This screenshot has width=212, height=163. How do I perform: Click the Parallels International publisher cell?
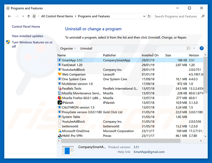coord(120,88)
